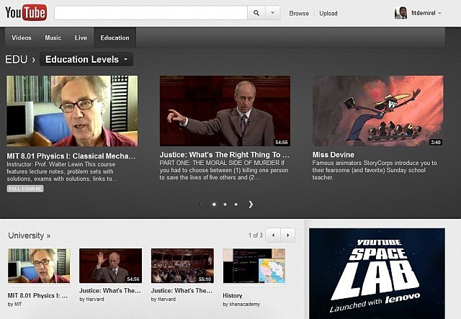Go to previous carousel slide arrow
The image size is (461, 319).
(x=200, y=204)
